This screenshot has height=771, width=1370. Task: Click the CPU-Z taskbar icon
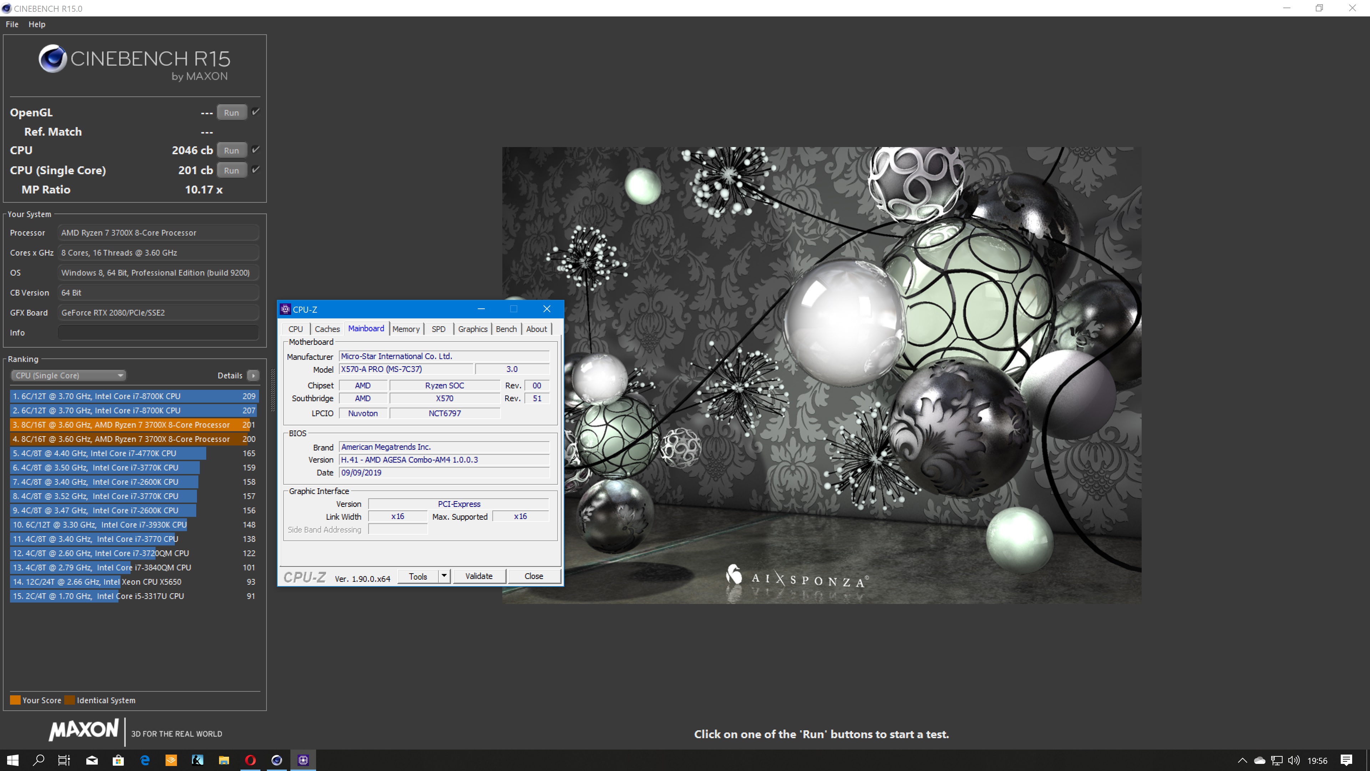pyautogui.click(x=303, y=760)
